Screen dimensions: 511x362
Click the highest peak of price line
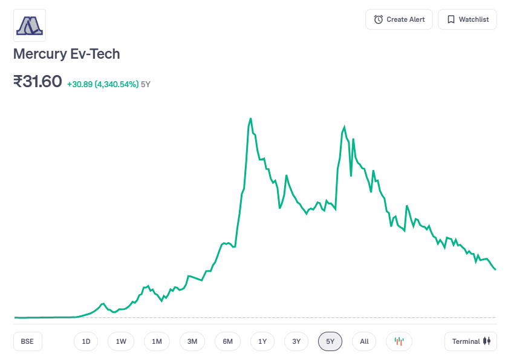[x=250, y=119]
